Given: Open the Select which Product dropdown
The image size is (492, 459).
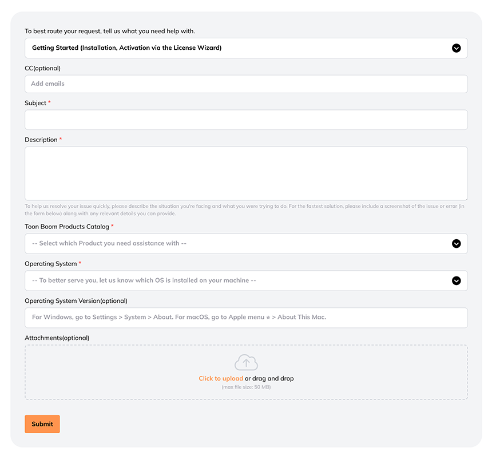Looking at the screenshot, I should [247, 244].
